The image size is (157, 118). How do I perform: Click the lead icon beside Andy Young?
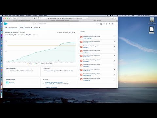coord(81,51)
